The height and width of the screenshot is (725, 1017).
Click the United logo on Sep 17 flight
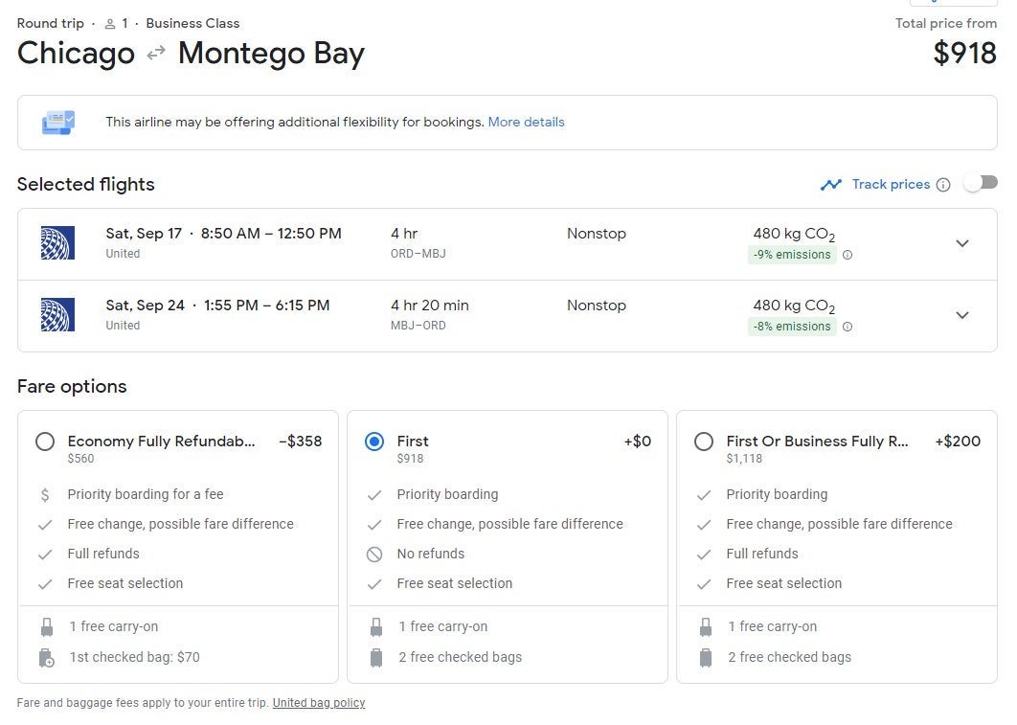tap(57, 243)
